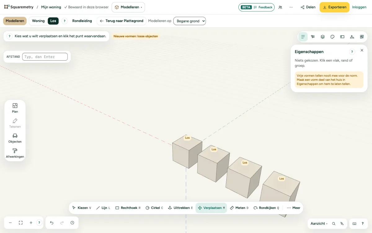Expand the Meer tools menu
Image resolution: width=372 pixels, height=233 pixels.
[293, 208]
